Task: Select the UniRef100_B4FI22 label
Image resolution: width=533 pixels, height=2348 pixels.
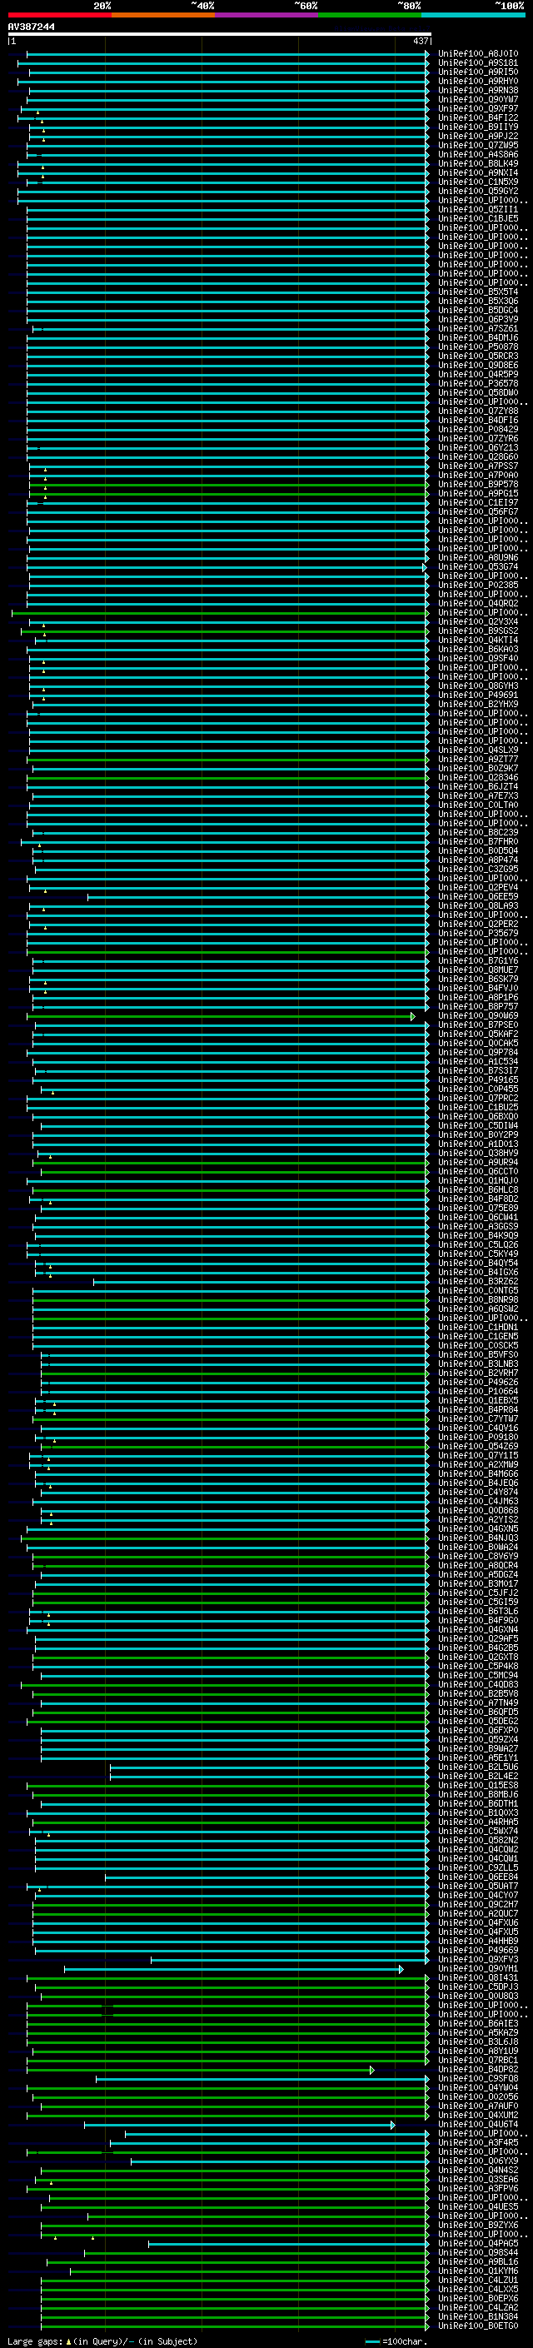Action: point(478,117)
